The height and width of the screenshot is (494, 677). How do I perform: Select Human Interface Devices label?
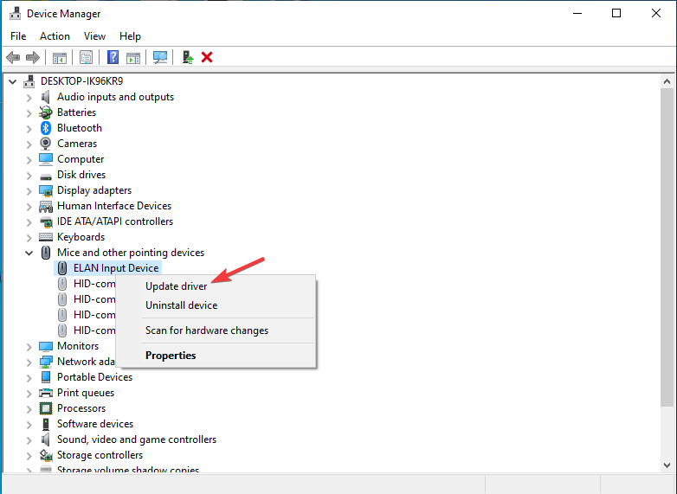click(114, 206)
